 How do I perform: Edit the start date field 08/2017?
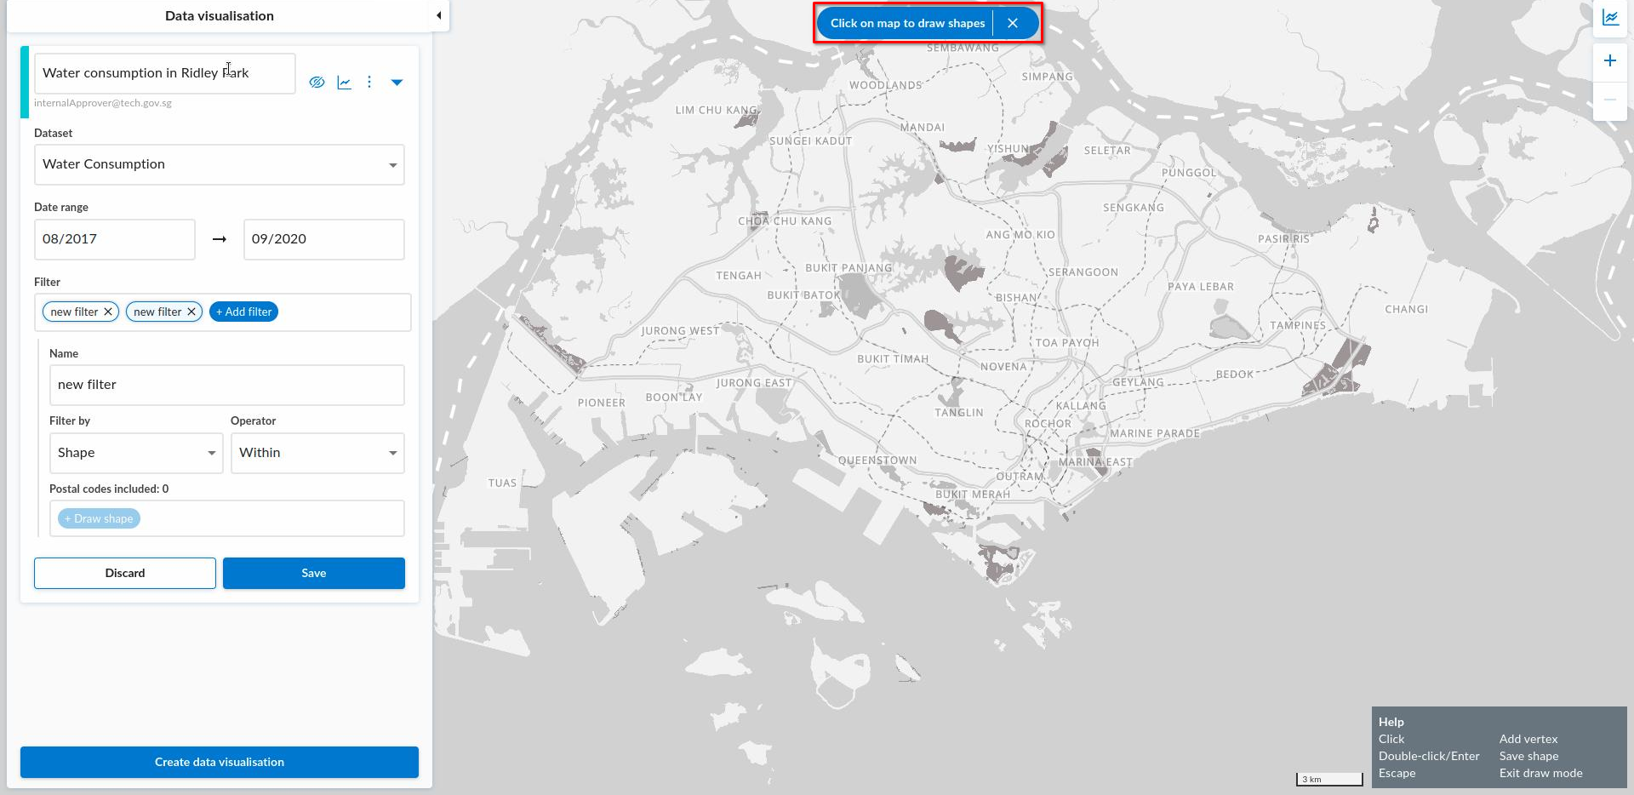click(115, 239)
